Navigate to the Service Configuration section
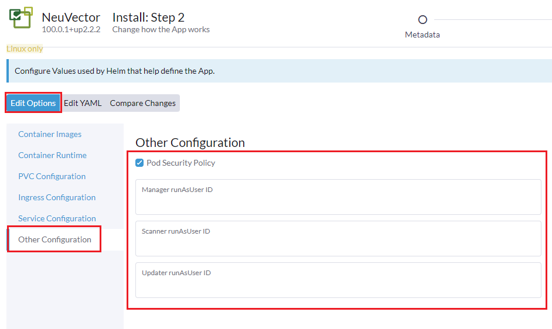Image resolution: width=552 pixels, height=329 pixels. coord(57,218)
